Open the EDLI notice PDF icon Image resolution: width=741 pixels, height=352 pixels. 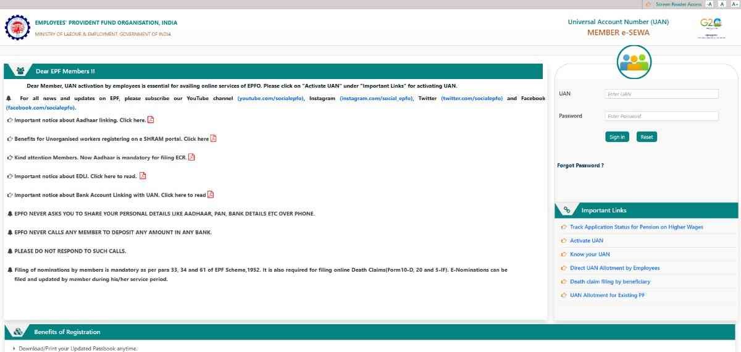[x=143, y=176]
